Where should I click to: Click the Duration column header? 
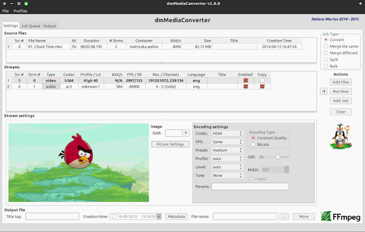pos(91,41)
